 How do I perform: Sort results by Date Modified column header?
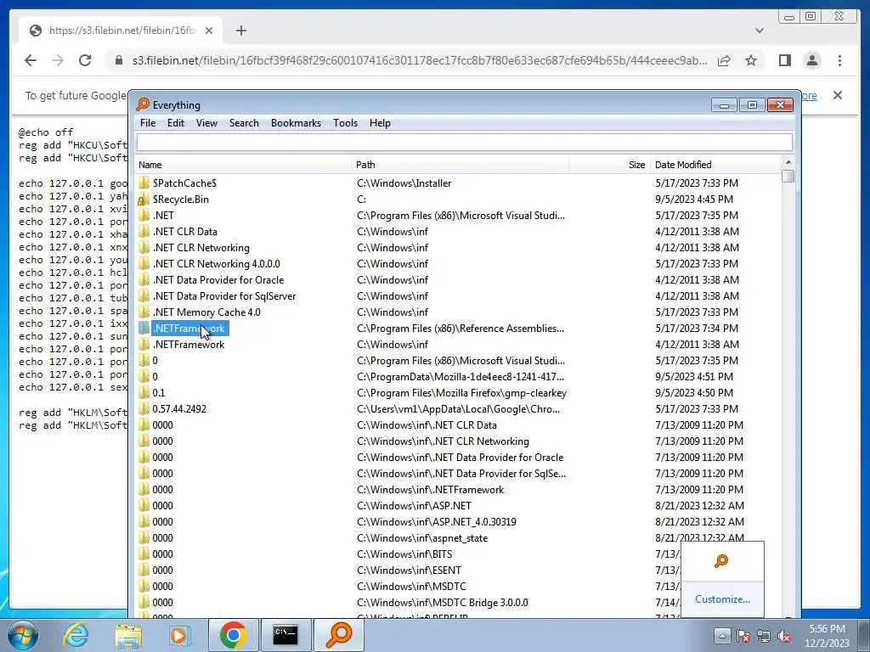[x=715, y=165]
